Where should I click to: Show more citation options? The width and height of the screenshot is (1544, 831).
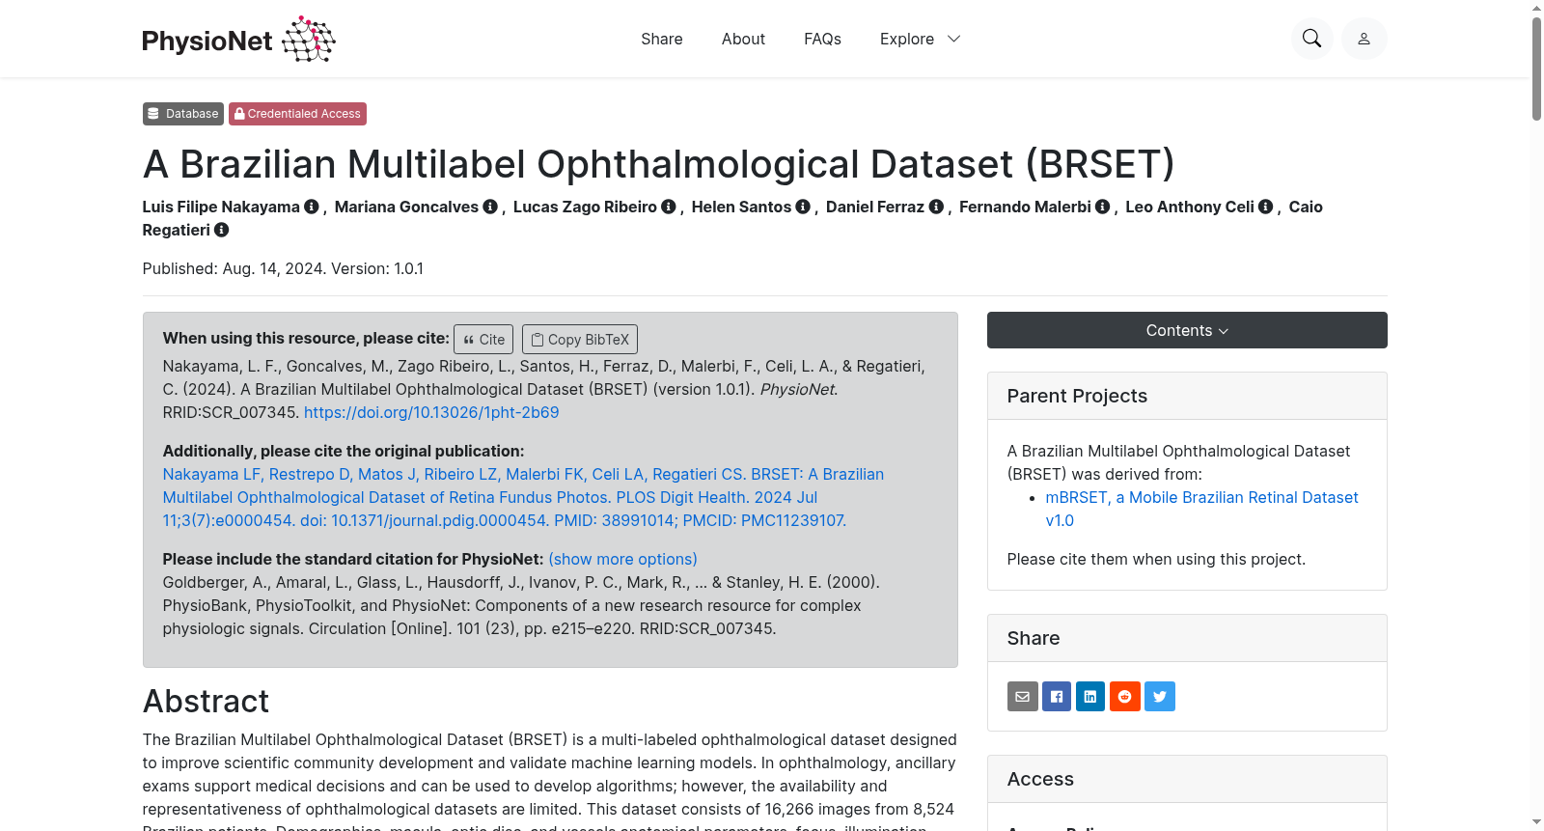622,559
